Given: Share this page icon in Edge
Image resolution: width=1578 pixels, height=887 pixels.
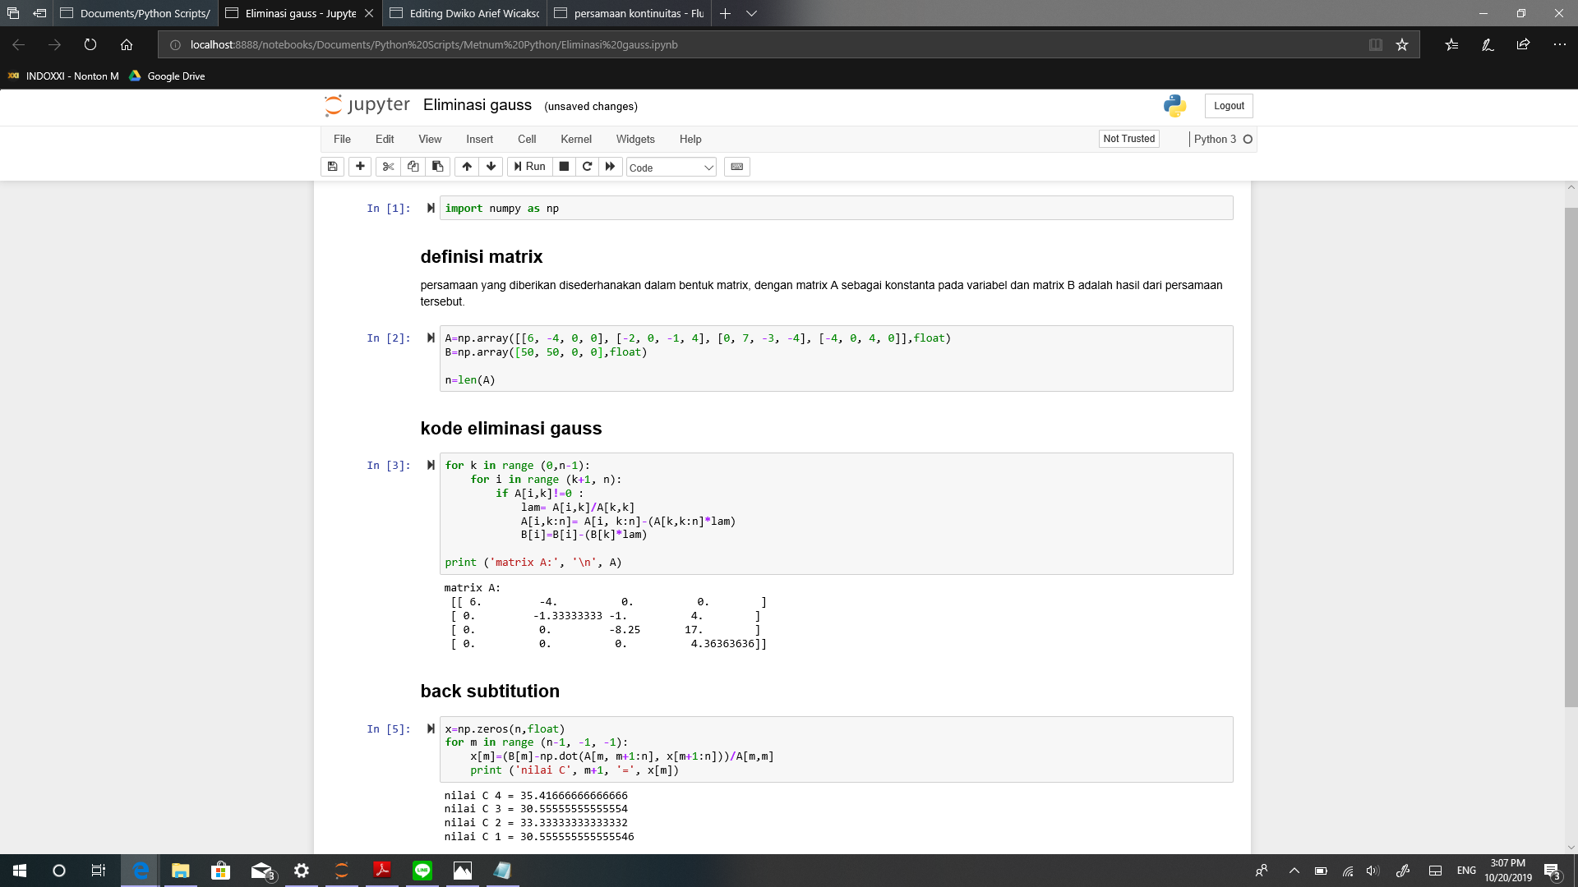Looking at the screenshot, I should (1523, 44).
